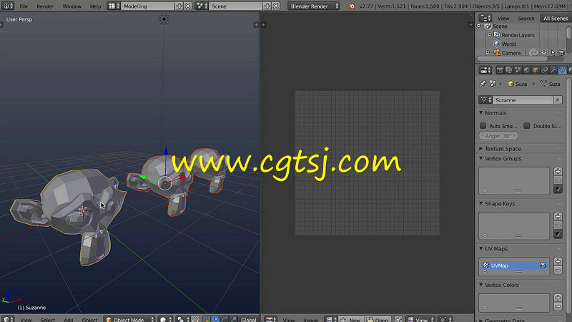Open the Object Mode dropdown
Screen dimensions: 572x322
click(129, 319)
